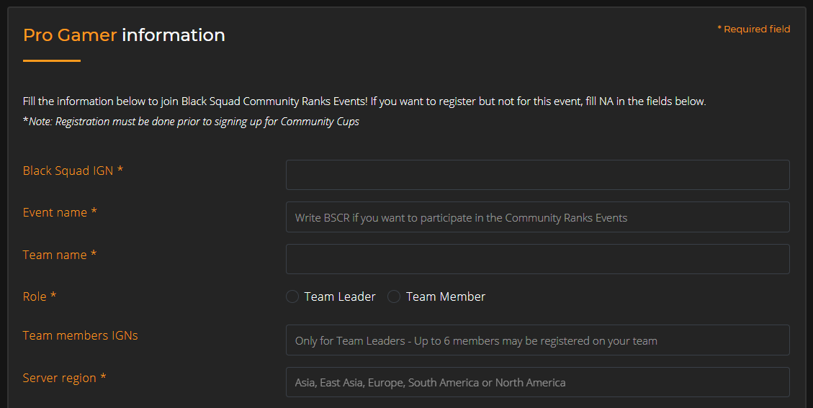The image size is (813, 408).
Task: Click into the Team name field
Action: (537, 259)
